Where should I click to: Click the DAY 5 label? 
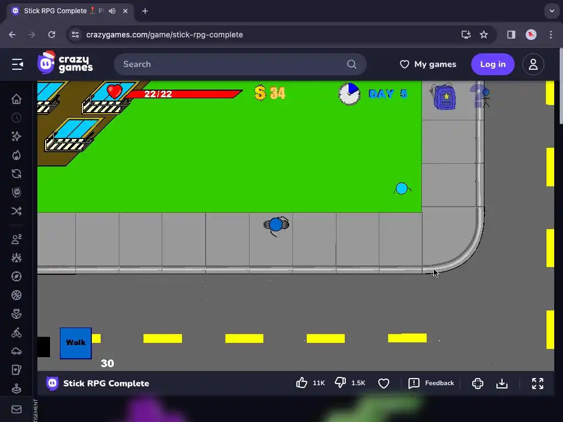[x=388, y=94]
